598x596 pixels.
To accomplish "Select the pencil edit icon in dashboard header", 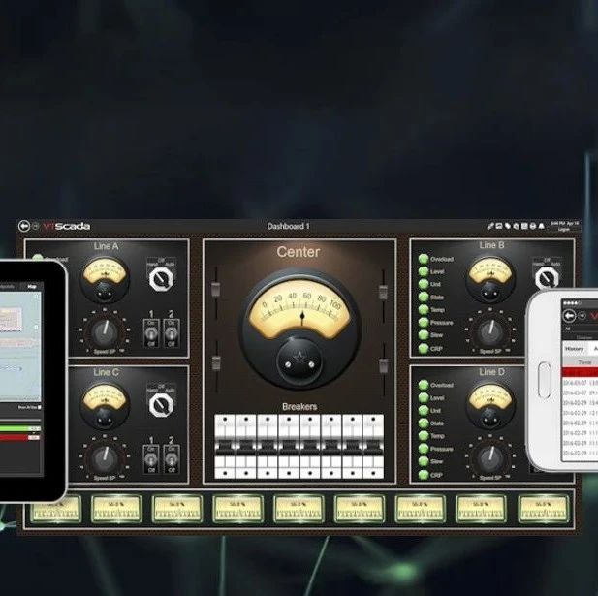I will coord(490,226).
